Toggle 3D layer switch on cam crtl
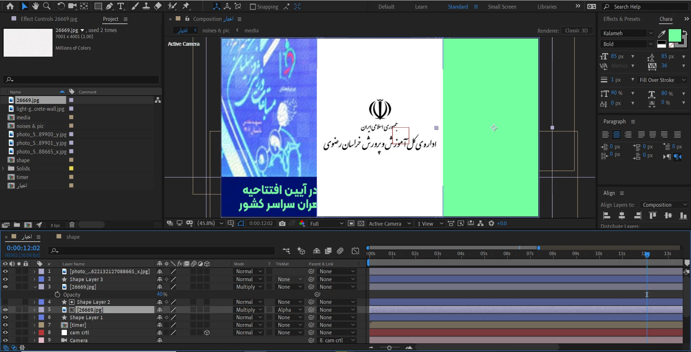The height and width of the screenshot is (352, 691). pos(207,333)
